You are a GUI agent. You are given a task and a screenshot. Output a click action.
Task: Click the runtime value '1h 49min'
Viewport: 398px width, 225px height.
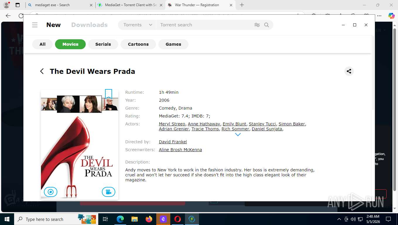point(169,92)
